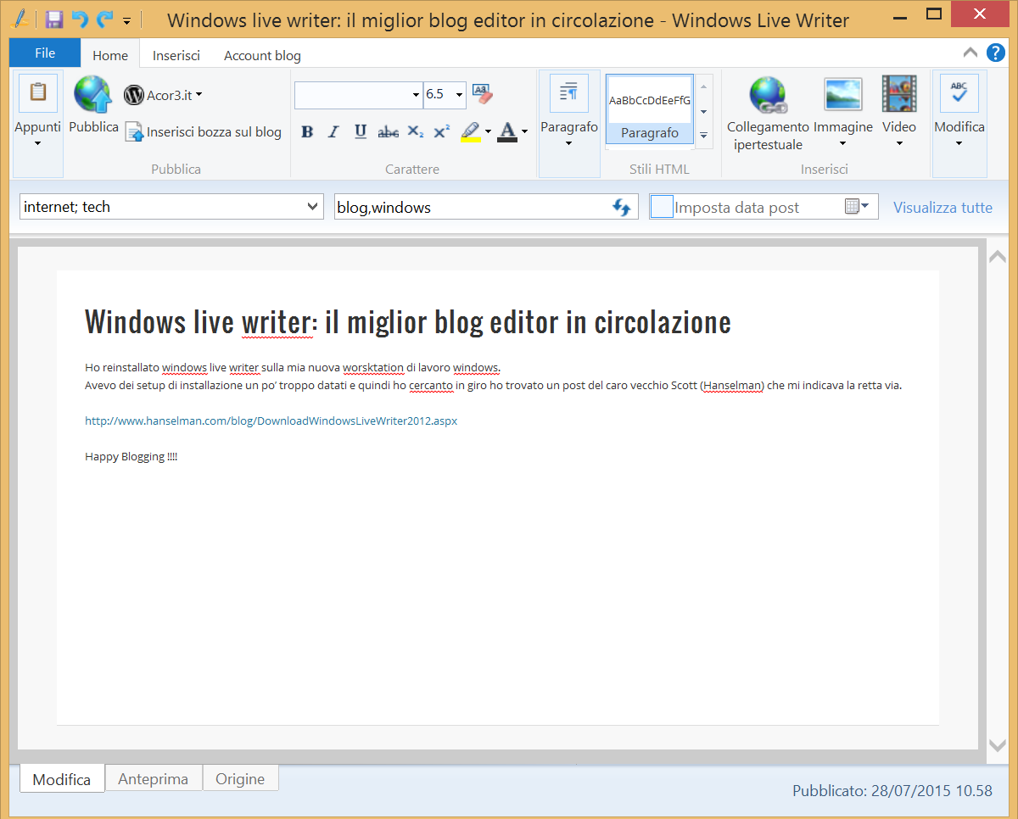Click the Modifica spell-check icon

[959, 92]
